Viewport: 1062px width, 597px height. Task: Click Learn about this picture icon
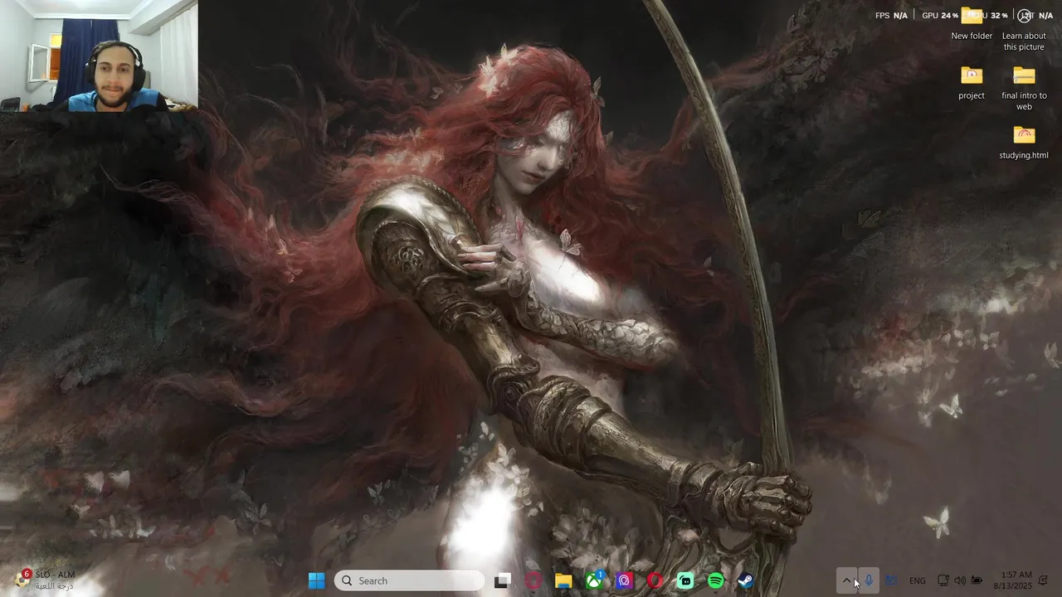point(1024,29)
